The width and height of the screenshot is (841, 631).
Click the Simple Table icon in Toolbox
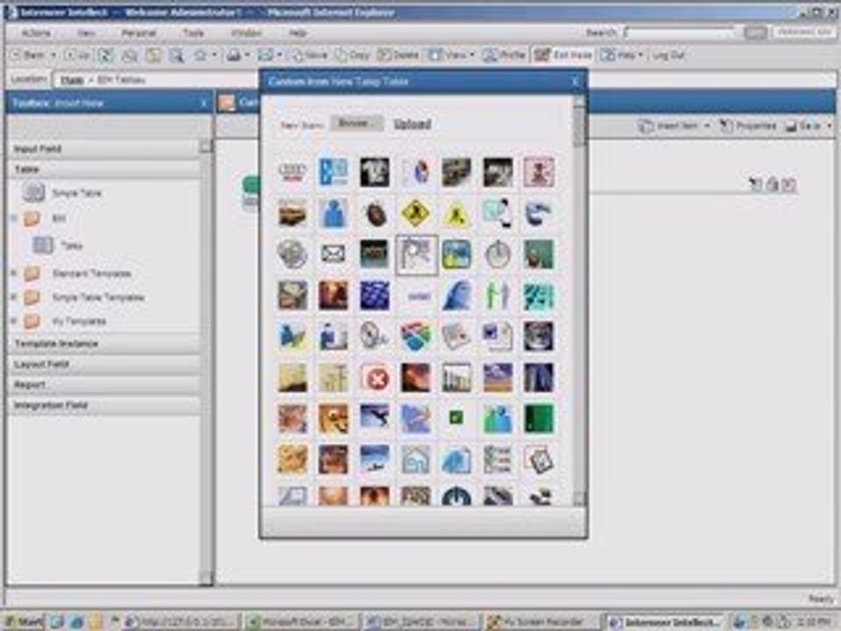[34, 192]
